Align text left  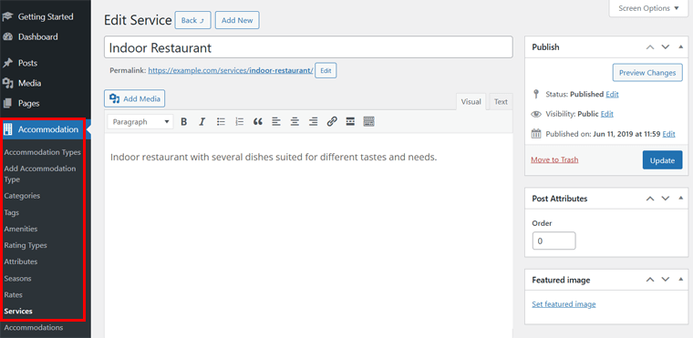point(276,122)
